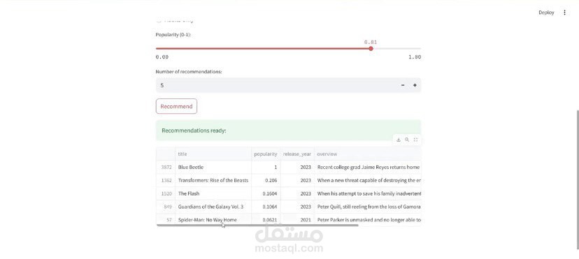Open the three-dot main menu
The image size is (579, 259).
[564, 13]
